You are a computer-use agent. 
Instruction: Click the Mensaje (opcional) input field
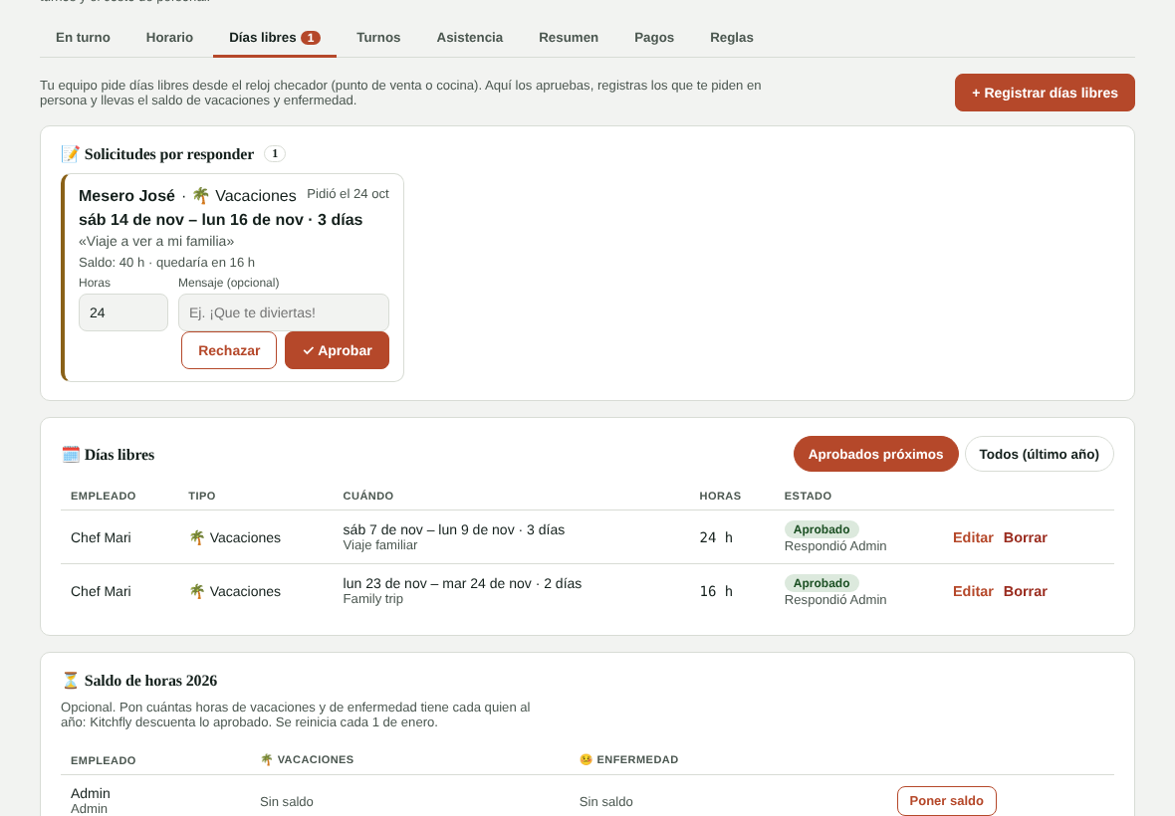click(x=284, y=312)
